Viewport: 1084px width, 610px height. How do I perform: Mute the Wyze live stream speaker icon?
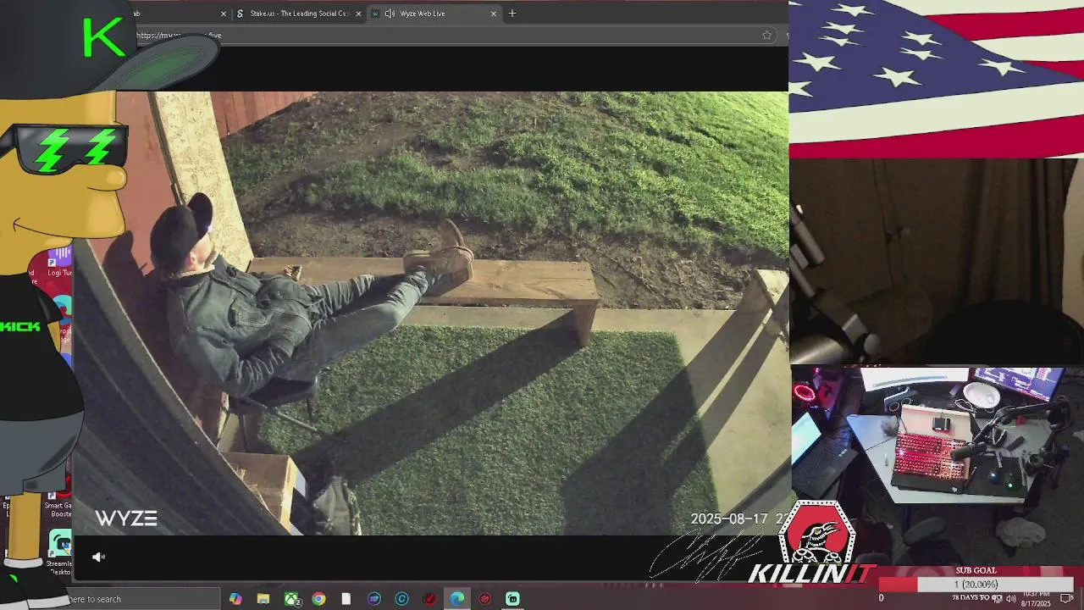pos(99,557)
